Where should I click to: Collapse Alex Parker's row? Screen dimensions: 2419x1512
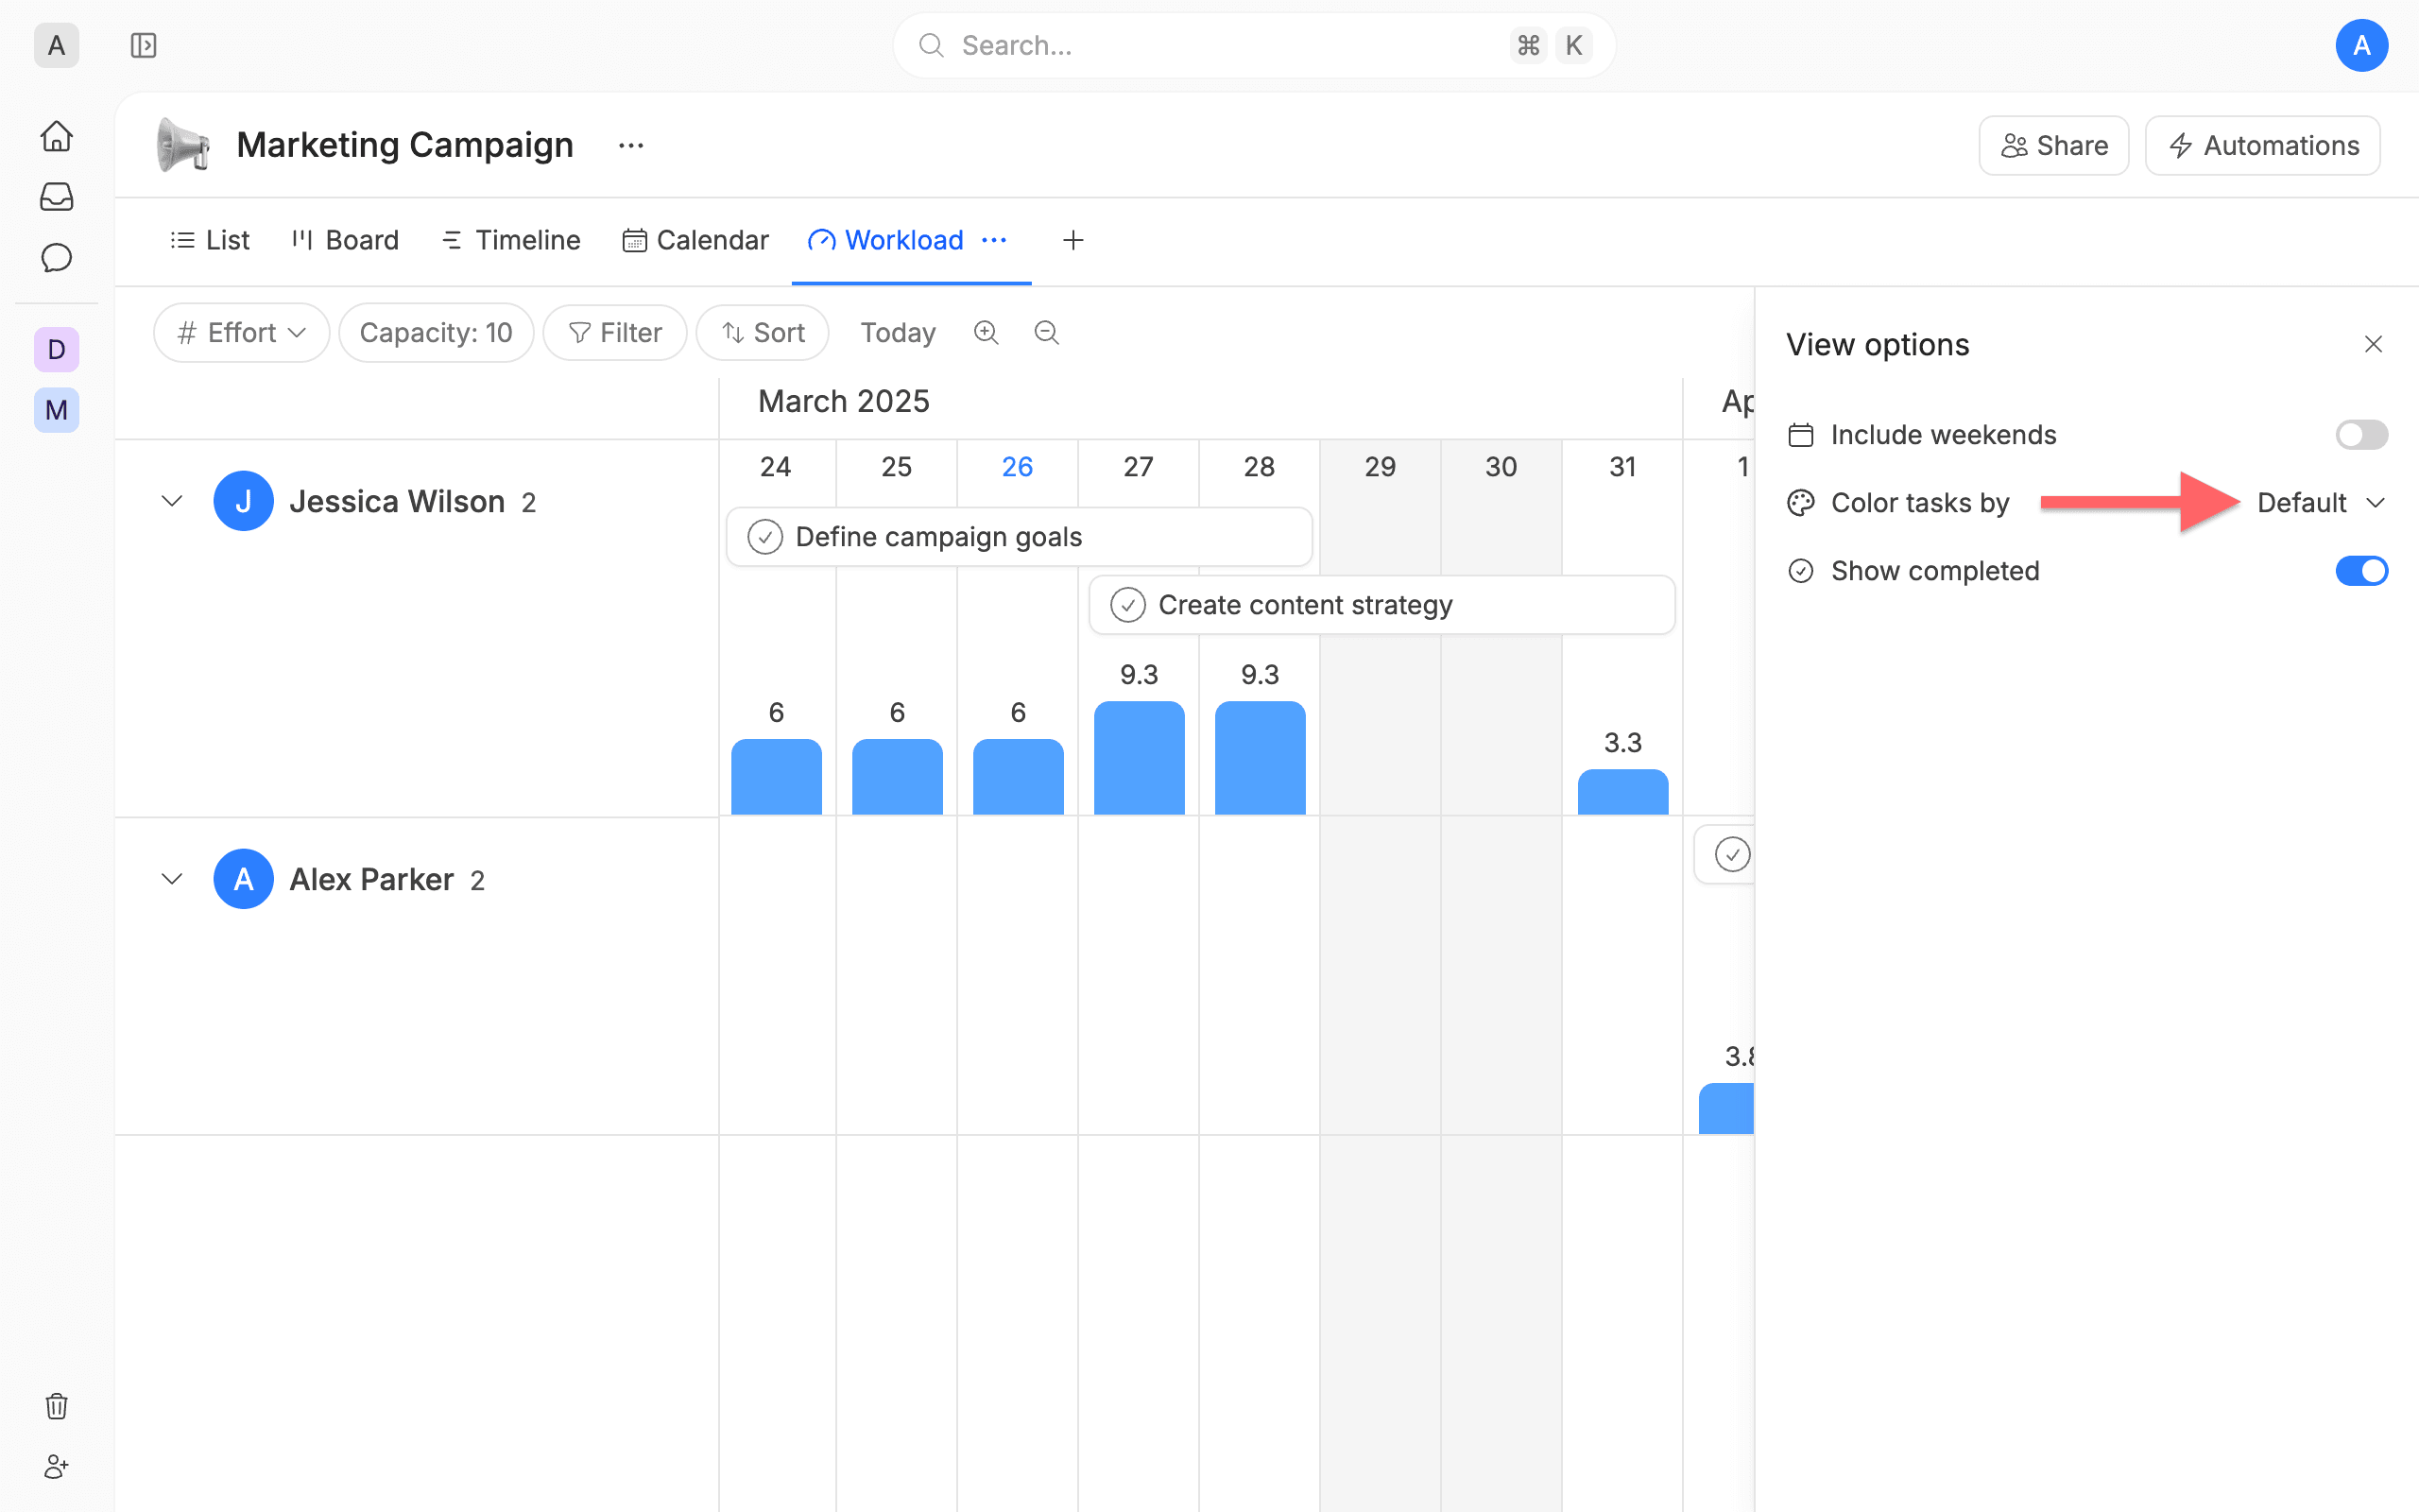[172, 879]
